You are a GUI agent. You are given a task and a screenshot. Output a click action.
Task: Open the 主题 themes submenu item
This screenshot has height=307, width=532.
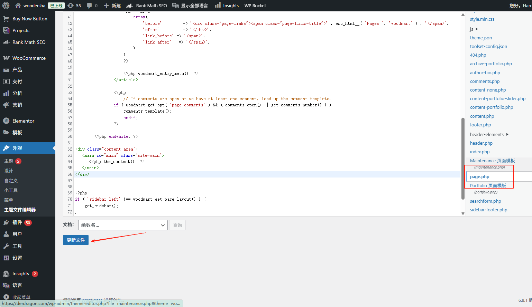pyautogui.click(x=9, y=161)
